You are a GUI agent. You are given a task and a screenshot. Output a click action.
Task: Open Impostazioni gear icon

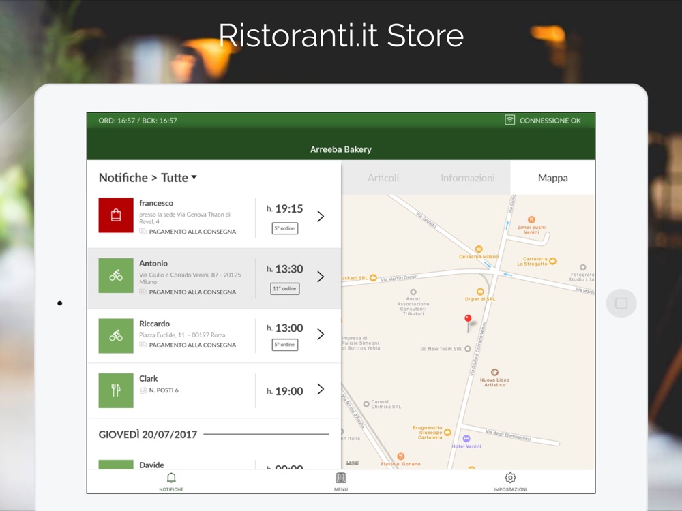coord(510,478)
